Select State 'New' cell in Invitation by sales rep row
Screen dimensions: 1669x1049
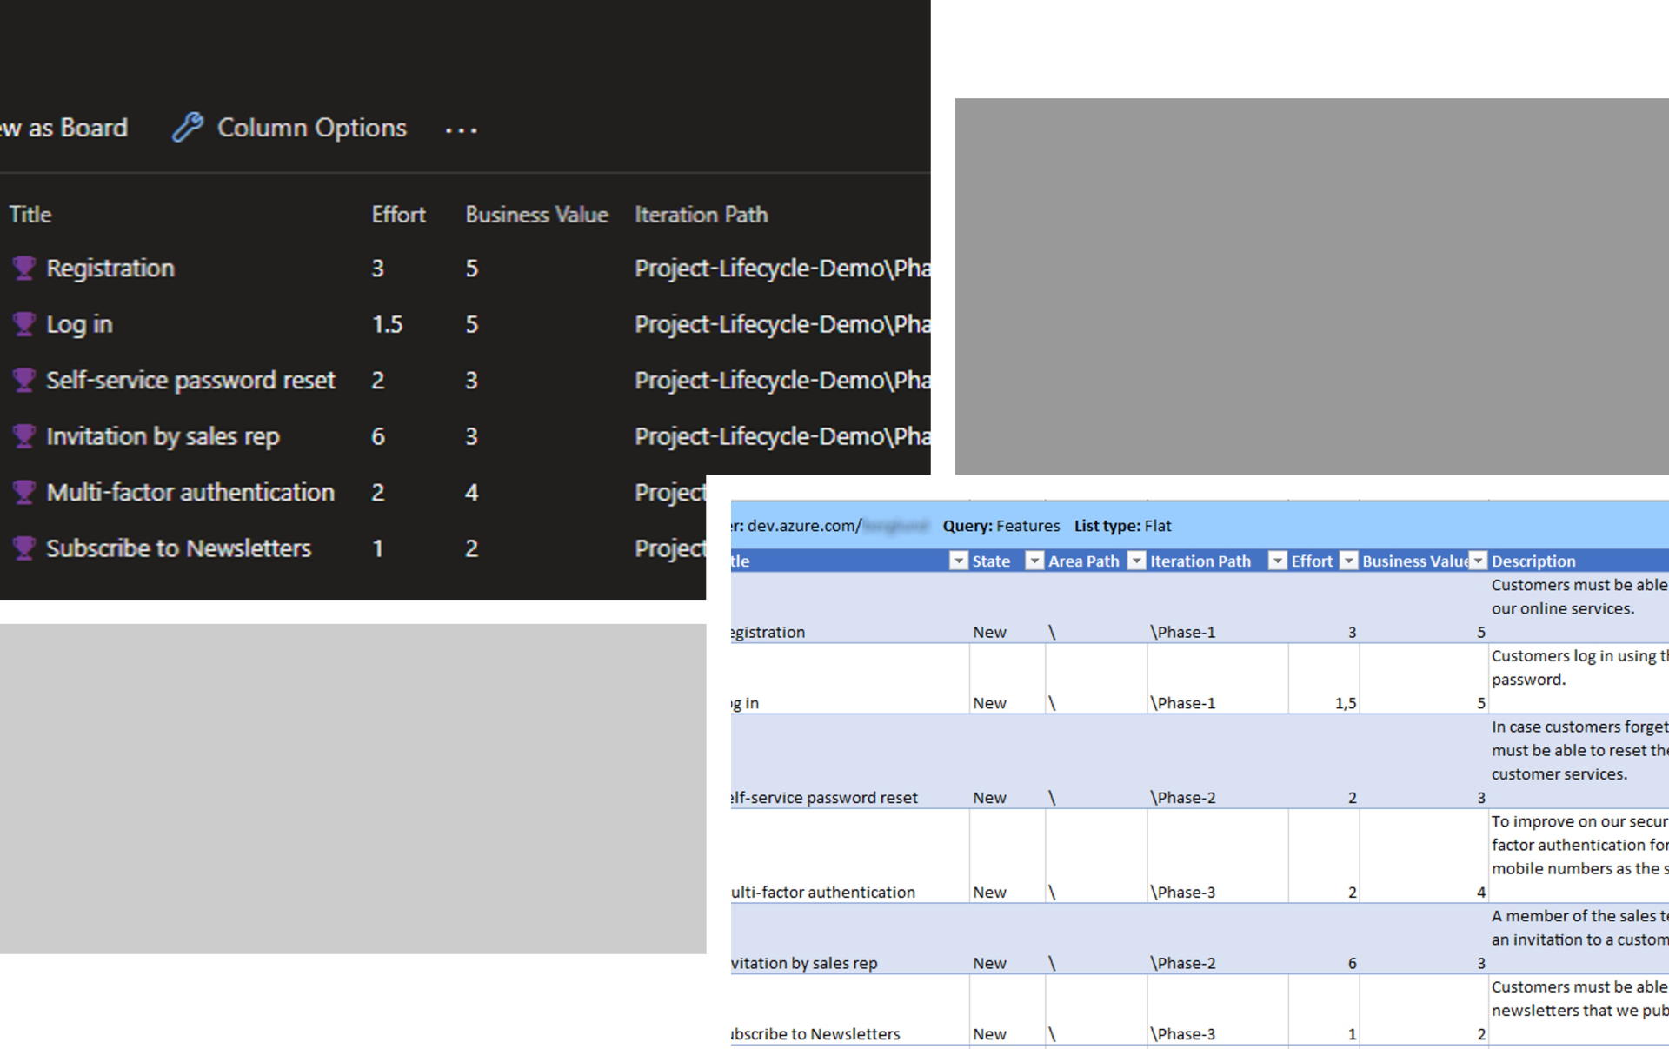1007,939
